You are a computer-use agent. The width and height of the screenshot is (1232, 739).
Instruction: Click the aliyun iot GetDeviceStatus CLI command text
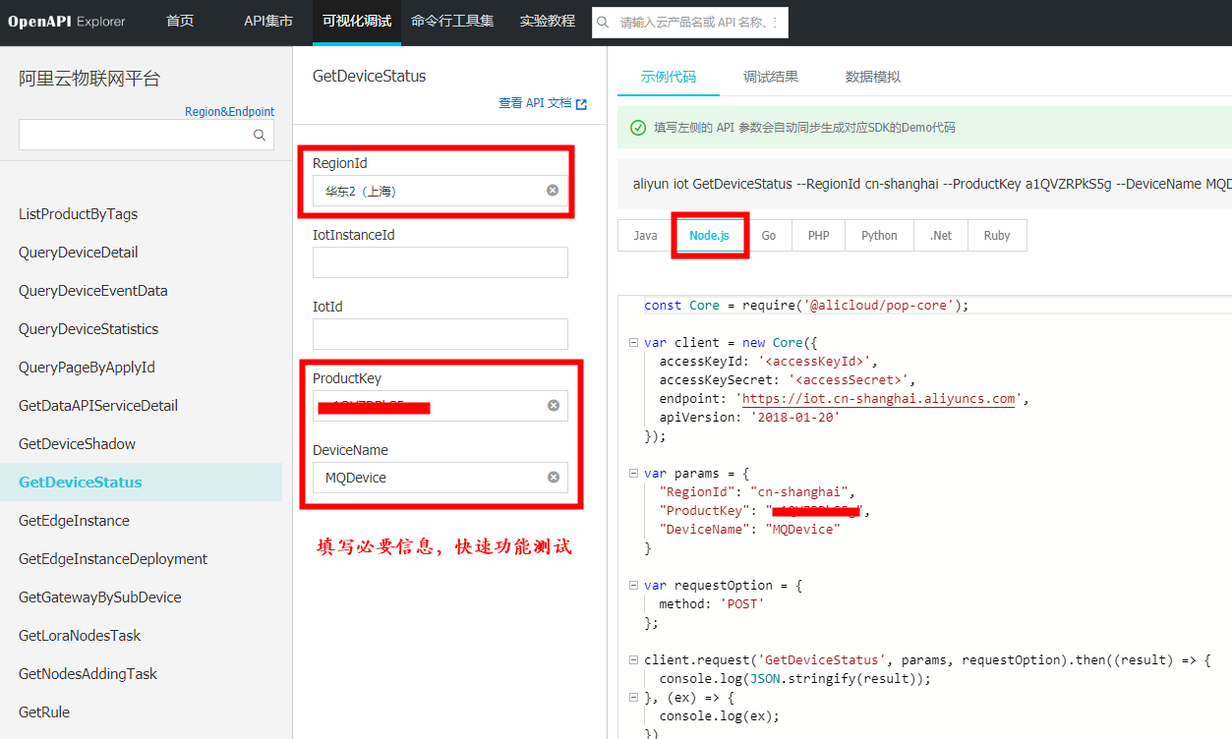(x=932, y=184)
